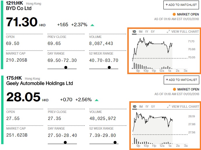The height and width of the screenshot is (150, 201).
Task: Click orange Market Open dot for Geely
Action: point(174,89)
